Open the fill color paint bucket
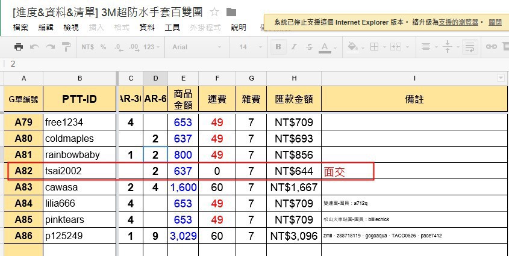 (x=354, y=47)
